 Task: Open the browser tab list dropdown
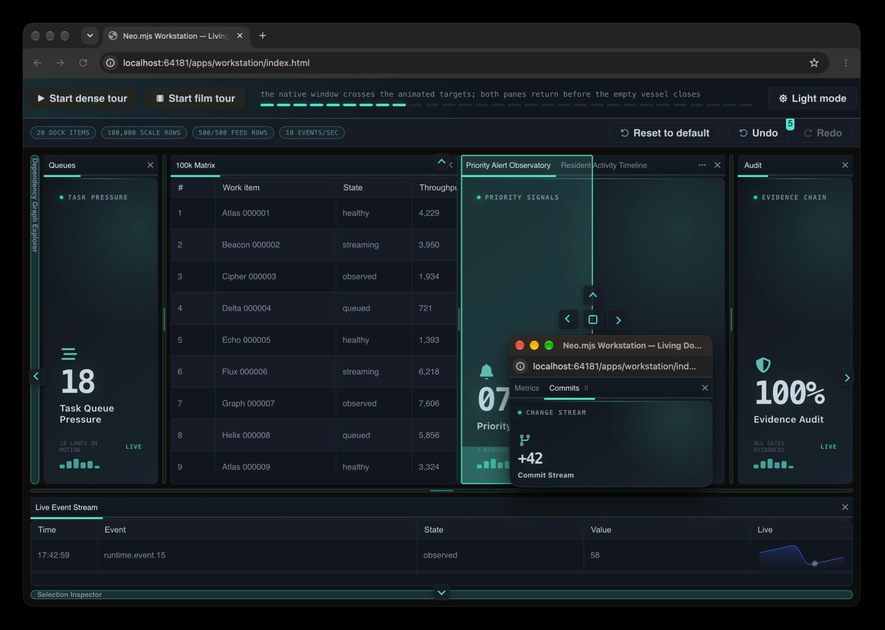(90, 36)
